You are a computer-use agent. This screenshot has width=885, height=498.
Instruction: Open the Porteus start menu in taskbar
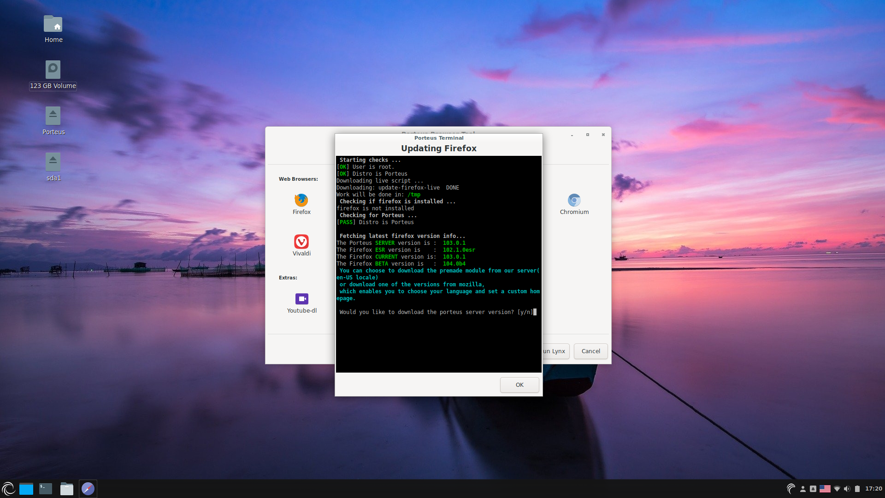(8, 489)
